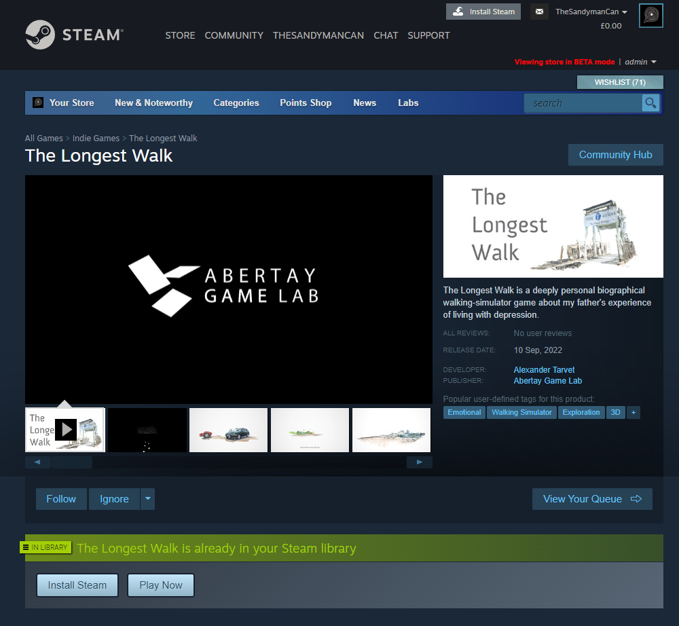Play the game trailer via the play overlay icon
This screenshot has width=679, height=626.
(x=66, y=429)
